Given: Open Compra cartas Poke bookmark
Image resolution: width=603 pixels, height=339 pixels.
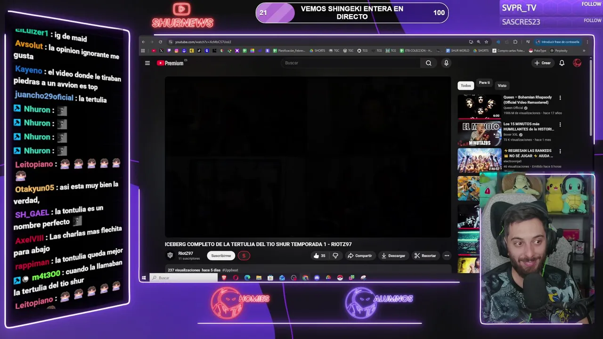Looking at the screenshot, I should pos(509,51).
